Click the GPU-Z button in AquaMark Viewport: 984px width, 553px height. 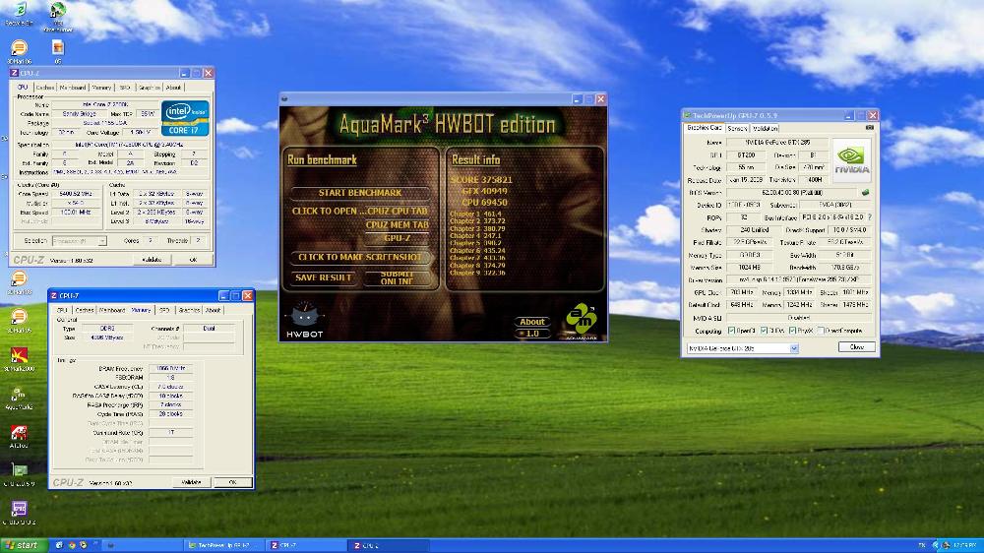pos(398,238)
